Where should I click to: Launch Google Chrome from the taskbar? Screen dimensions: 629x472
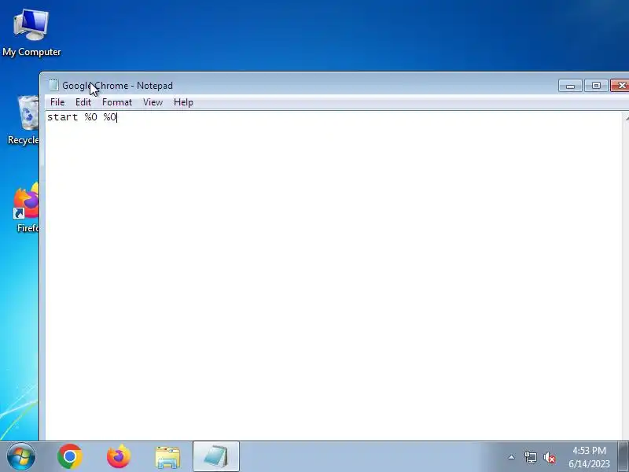[x=70, y=456]
